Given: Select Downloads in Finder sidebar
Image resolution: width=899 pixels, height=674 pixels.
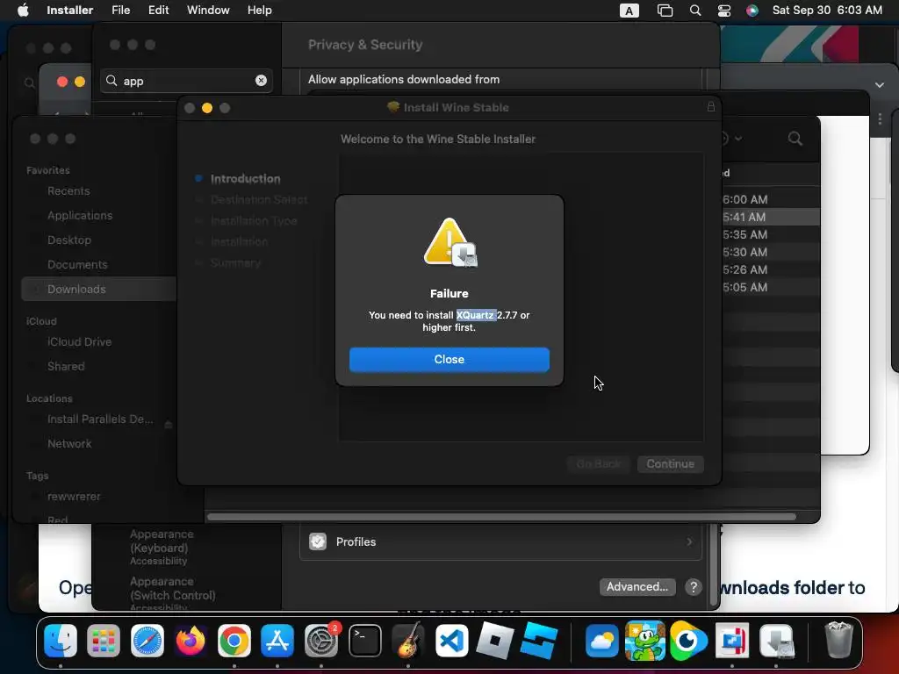Looking at the screenshot, I should tap(99, 289).
